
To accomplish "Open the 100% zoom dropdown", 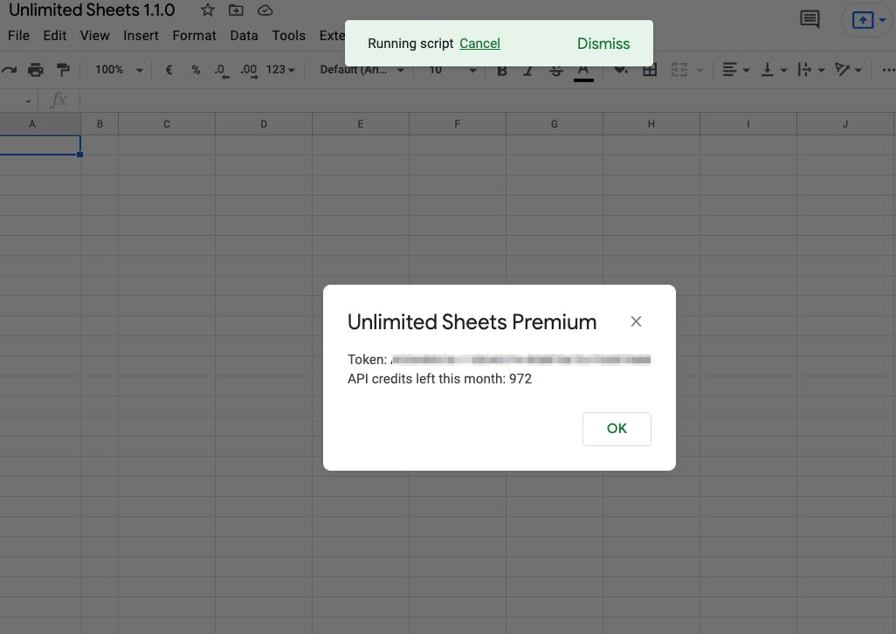I will pos(119,70).
